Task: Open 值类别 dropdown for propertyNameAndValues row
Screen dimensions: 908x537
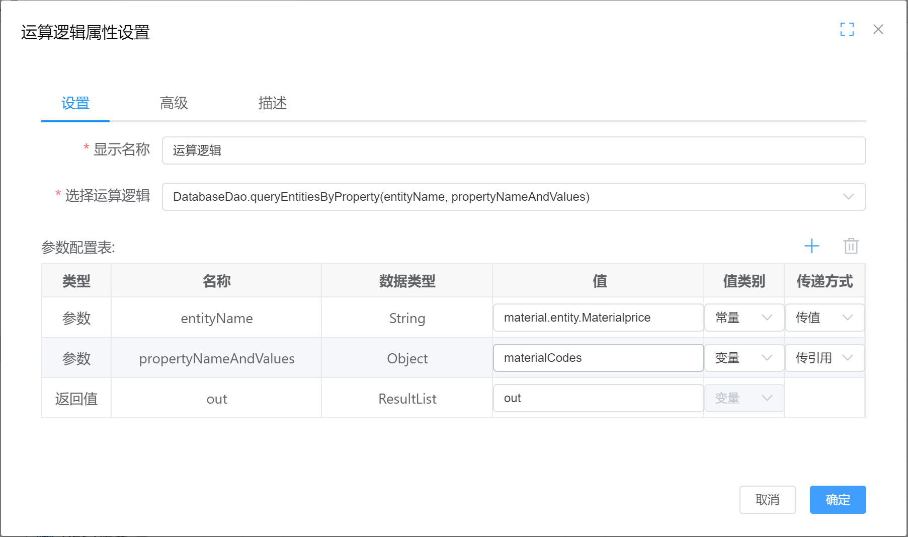Action: pos(744,358)
